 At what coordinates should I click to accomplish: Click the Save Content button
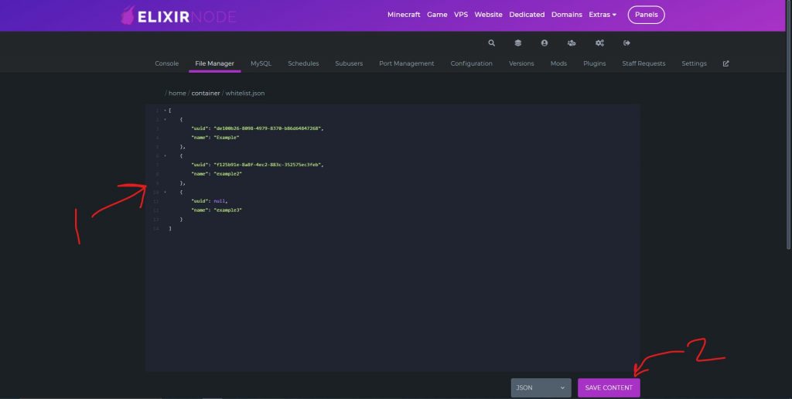[609, 388]
